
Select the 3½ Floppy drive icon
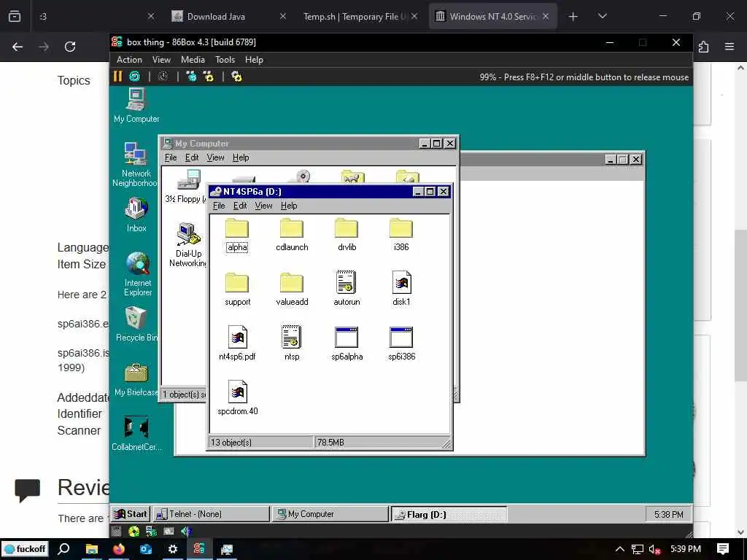[x=187, y=187]
